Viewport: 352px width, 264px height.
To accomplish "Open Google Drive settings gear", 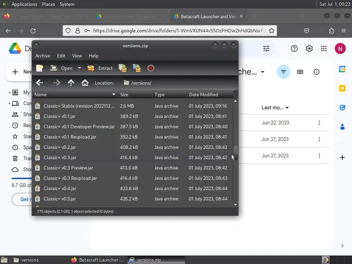I will (309, 48).
